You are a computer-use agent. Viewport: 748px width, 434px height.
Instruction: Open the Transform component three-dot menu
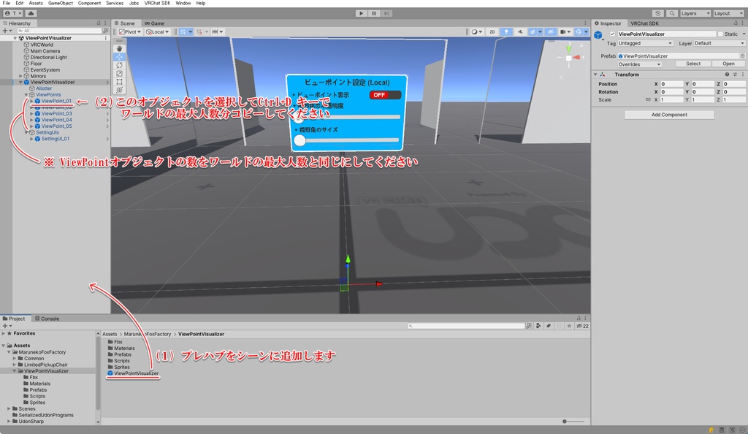(x=742, y=75)
